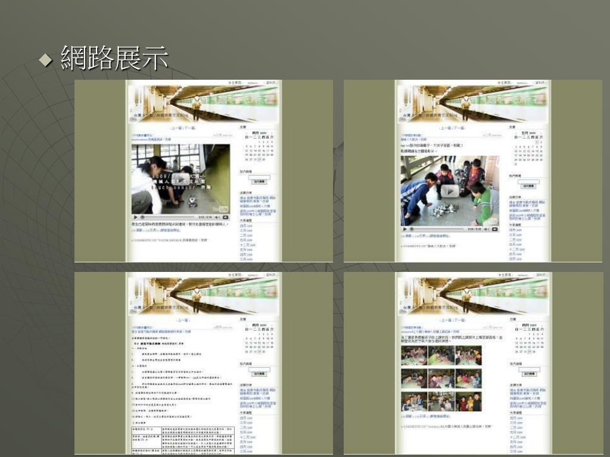Open the last photo in the grid's middle row
Viewport: 610px width, 457px height.
pos(468,379)
